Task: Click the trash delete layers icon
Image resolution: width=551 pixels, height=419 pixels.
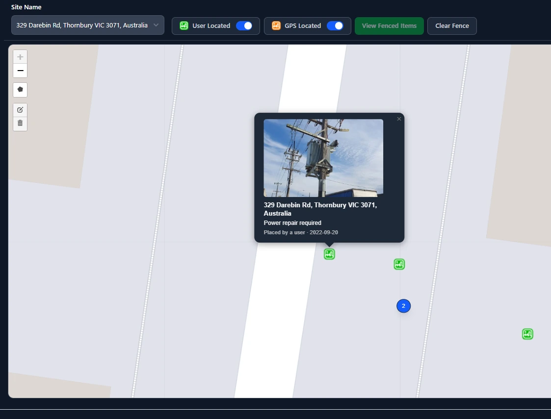Action: pos(20,123)
